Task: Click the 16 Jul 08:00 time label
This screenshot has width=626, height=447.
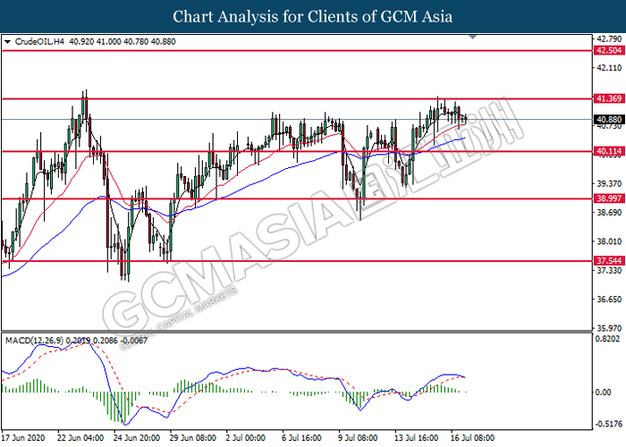Action: [473, 438]
